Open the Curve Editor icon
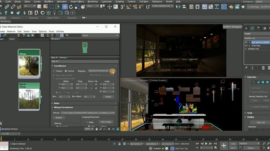The image size is (270, 151). pos(211,7)
